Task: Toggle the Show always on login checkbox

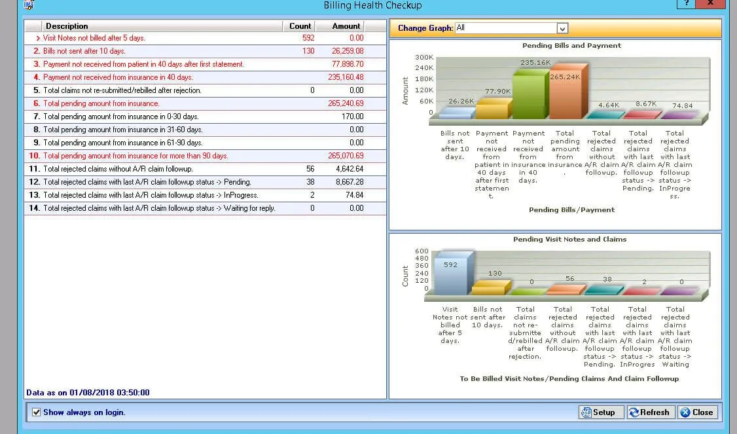Action: tap(35, 412)
